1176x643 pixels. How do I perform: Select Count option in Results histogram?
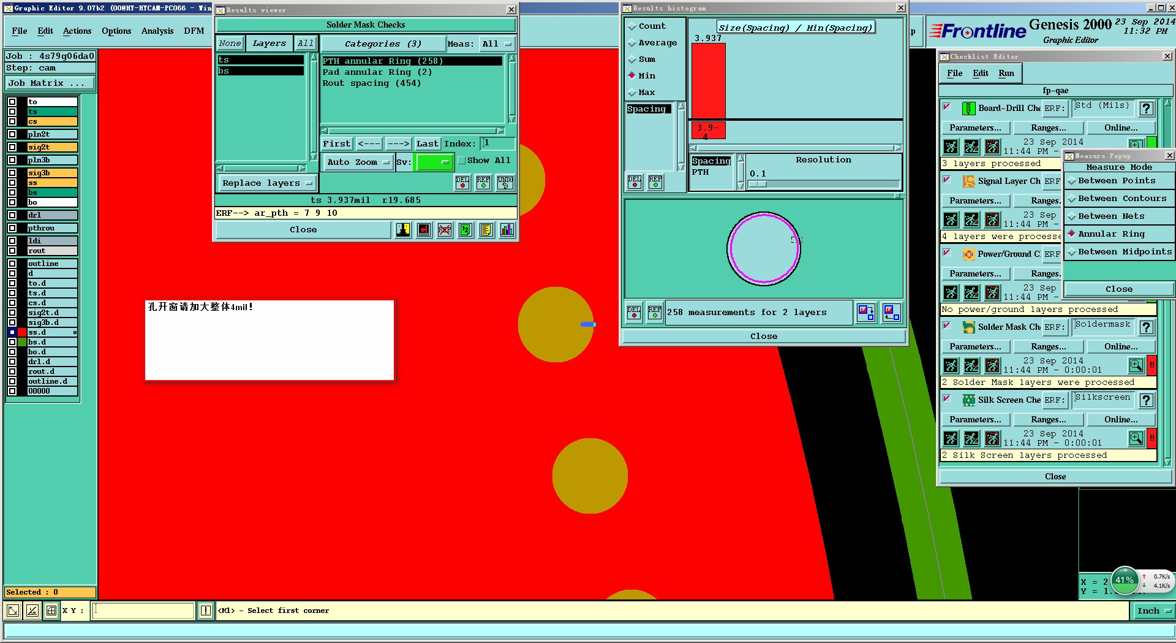pos(633,26)
